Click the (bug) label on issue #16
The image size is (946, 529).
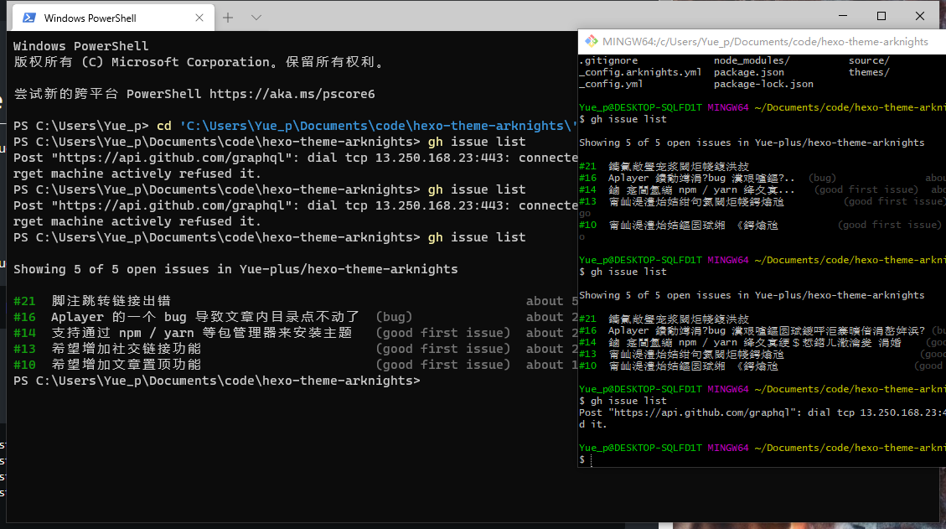click(x=394, y=316)
